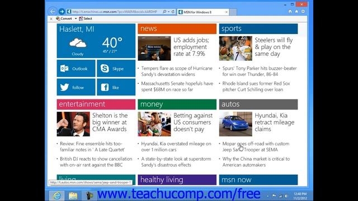Open Favorites star icon
The width and height of the screenshot is (358, 201).
click(x=296, y=11)
